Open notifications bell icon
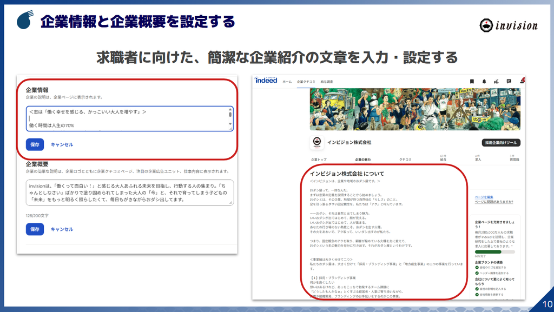The image size is (554, 312). coord(484,81)
